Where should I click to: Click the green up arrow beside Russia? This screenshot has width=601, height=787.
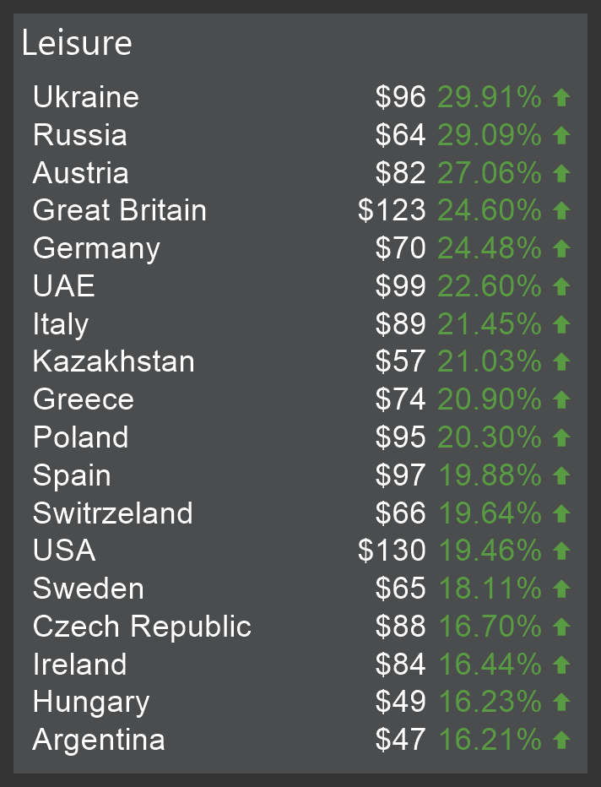point(561,136)
